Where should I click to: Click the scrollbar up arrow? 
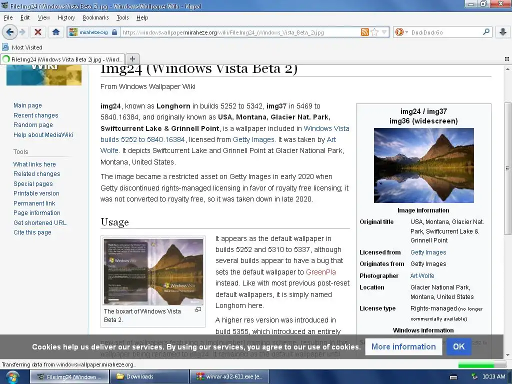click(x=507, y=69)
